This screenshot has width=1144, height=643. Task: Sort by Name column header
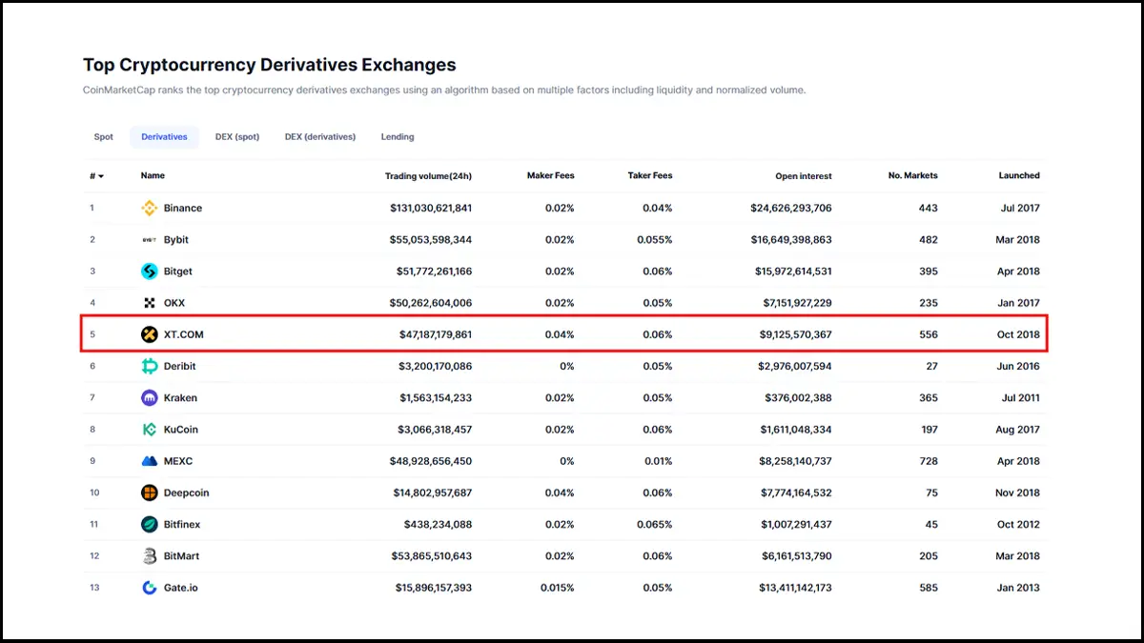[x=153, y=176]
